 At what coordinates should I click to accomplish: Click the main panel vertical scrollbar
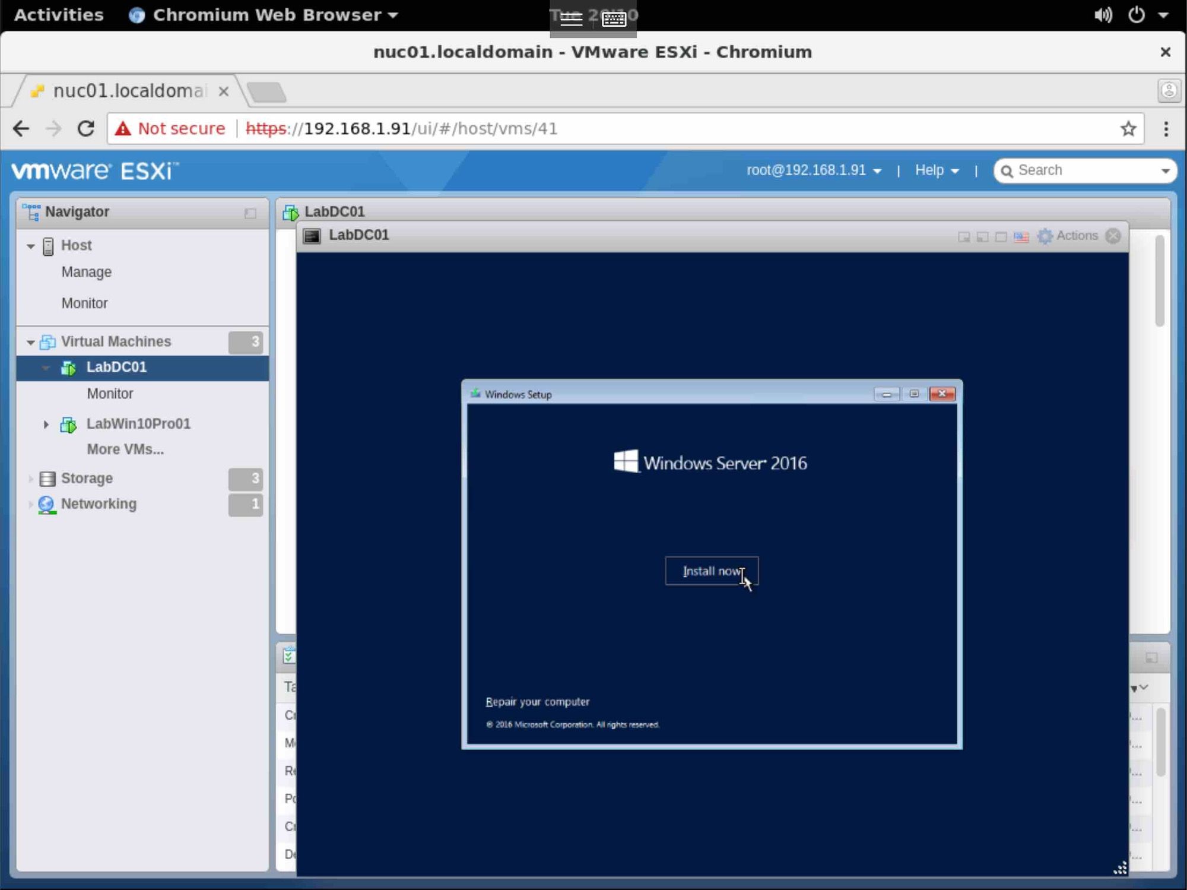click(x=1160, y=281)
